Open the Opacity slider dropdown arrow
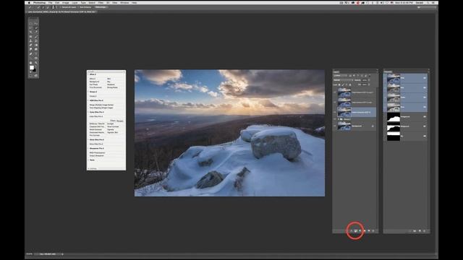 369,80
